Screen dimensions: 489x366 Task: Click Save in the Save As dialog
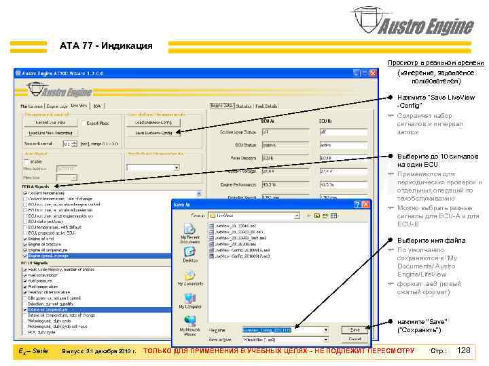[x=355, y=330]
